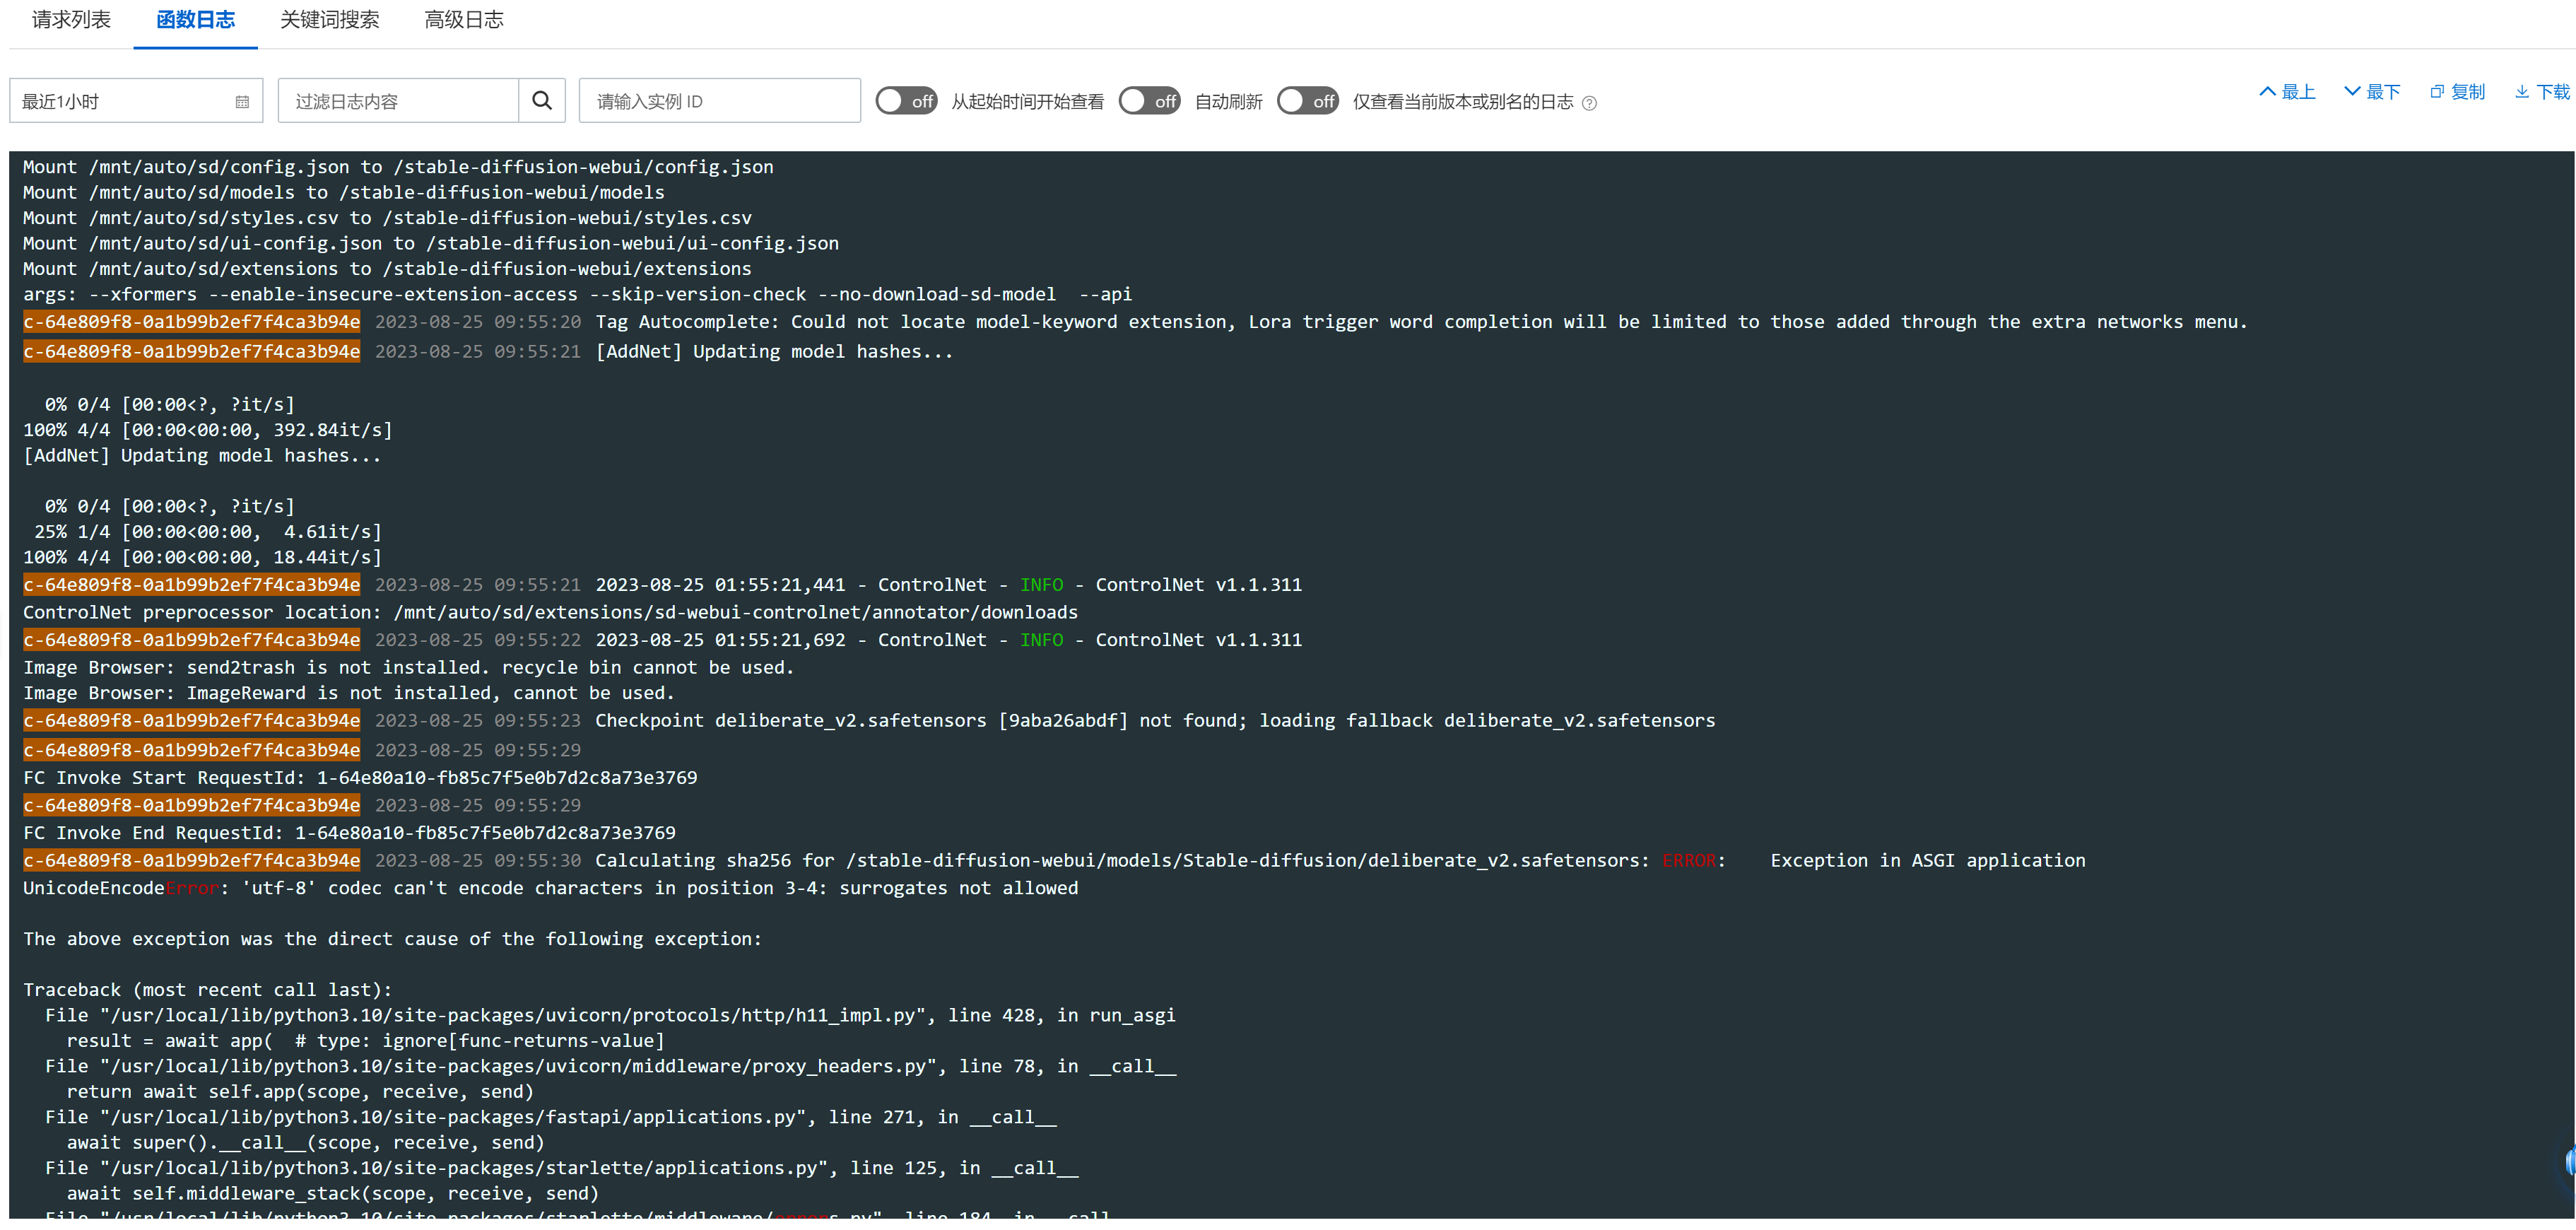Click 'FC Invoke End RequestId' line
This screenshot has height=1230, width=2576.
pyautogui.click(x=349, y=833)
